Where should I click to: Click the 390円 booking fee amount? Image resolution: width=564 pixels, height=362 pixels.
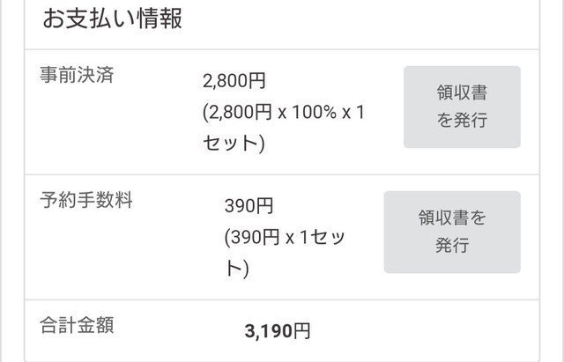pyautogui.click(x=249, y=207)
